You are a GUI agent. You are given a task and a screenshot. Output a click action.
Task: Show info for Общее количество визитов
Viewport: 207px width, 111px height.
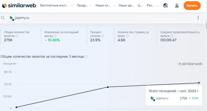click(x=17, y=36)
